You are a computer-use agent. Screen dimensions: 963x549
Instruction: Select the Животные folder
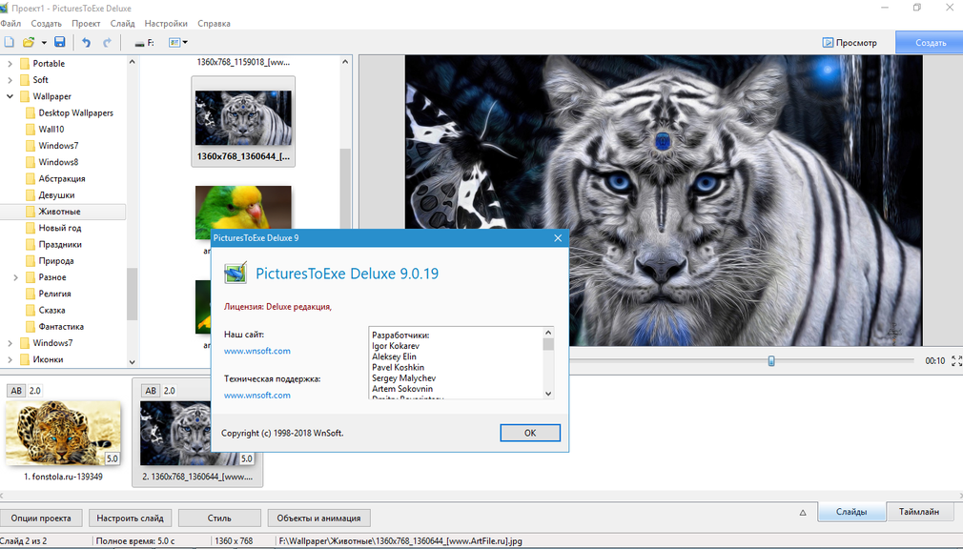(59, 212)
